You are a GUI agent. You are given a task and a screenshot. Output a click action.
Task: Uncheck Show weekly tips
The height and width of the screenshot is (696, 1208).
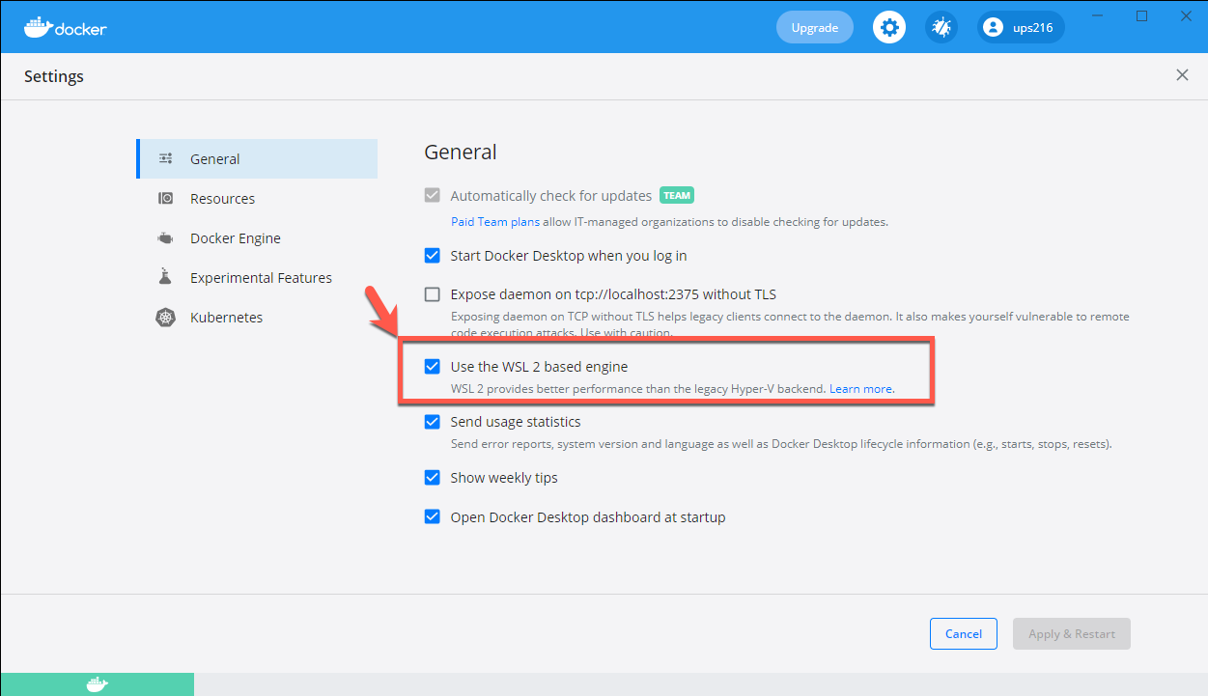pos(433,478)
